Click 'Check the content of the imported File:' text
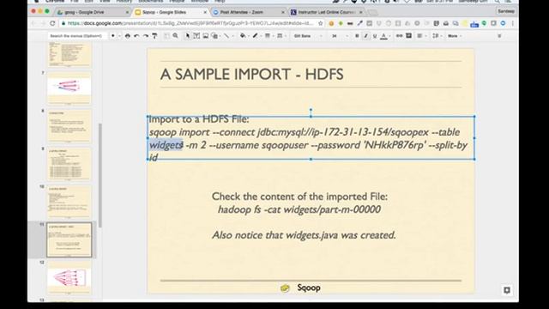 299,197
